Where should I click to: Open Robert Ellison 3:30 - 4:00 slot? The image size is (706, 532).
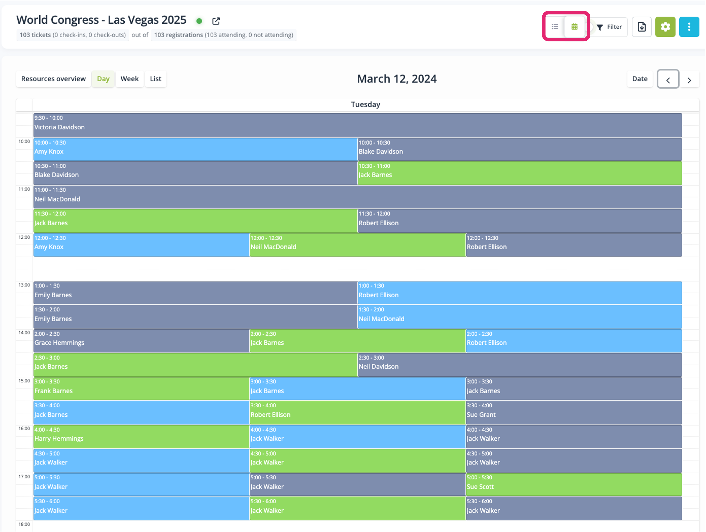point(357,412)
